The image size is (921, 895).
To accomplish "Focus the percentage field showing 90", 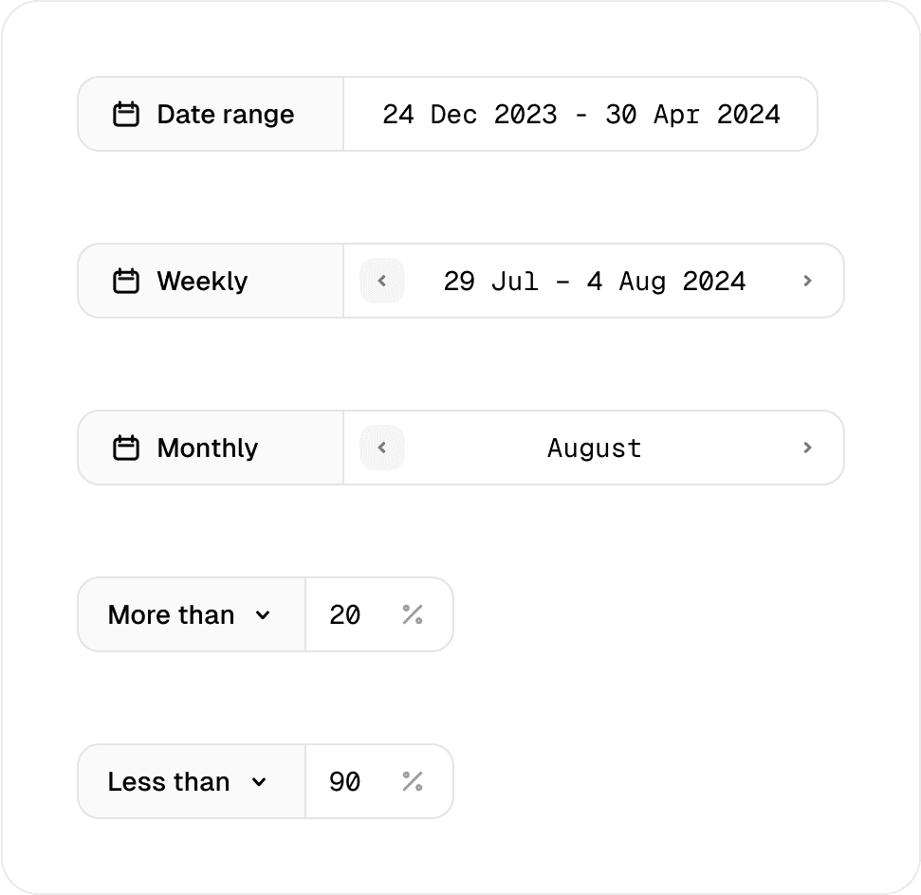I will 345,782.
